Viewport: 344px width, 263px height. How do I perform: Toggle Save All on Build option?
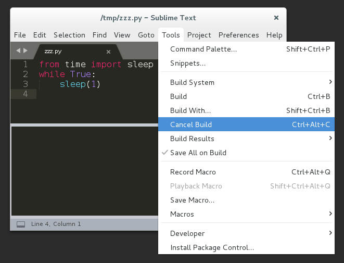(x=198, y=153)
